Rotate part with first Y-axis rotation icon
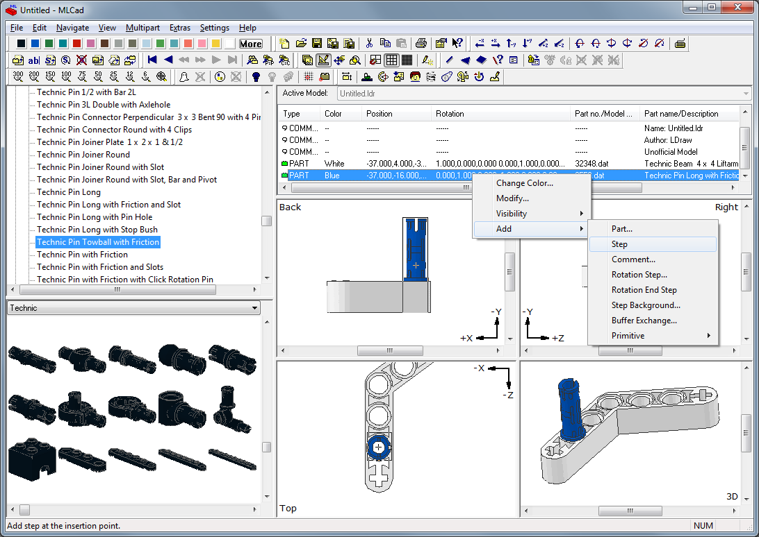The image size is (759, 537). pos(612,44)
